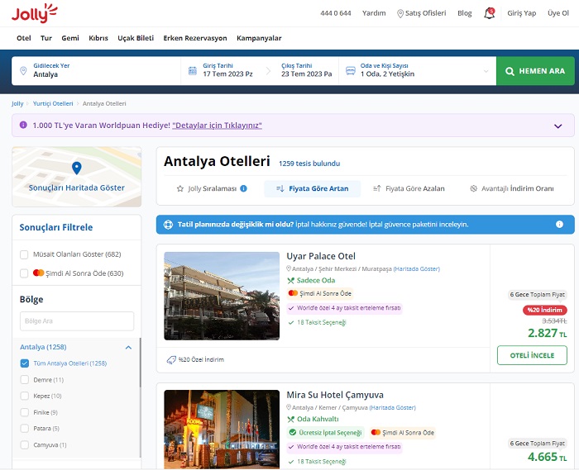
Task: Click the bed icon for Oda ve Kişi Sayısı
Action: [351, 70]
